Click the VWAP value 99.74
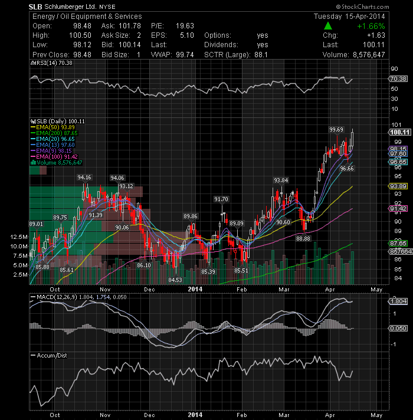 click(x=185, y=55)
